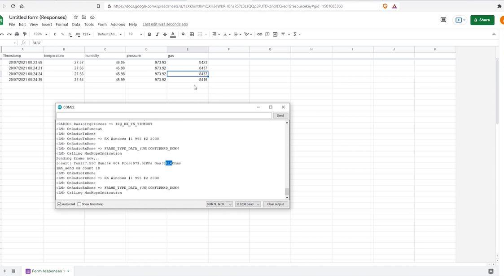The height and width of the screenshot is (276, 504).
Task: Open the Format menu
Action: pyautogui.click(x=62, y=24)
